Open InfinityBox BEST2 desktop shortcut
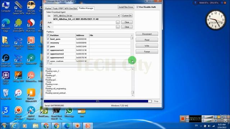The height and width of the screenshot is (129, 230). click(x=18, y=60)
